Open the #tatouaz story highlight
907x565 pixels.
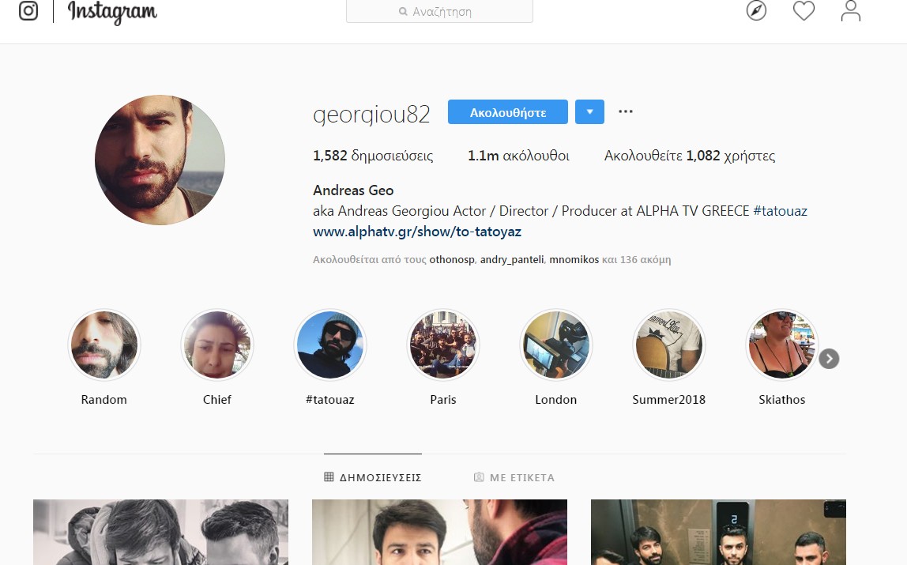tap(329, 345)
